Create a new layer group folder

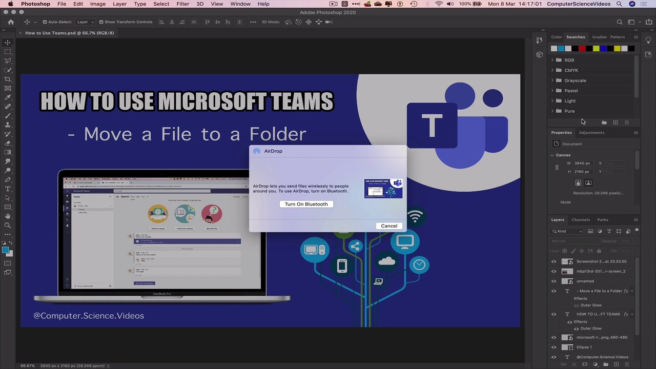[606, 364]
